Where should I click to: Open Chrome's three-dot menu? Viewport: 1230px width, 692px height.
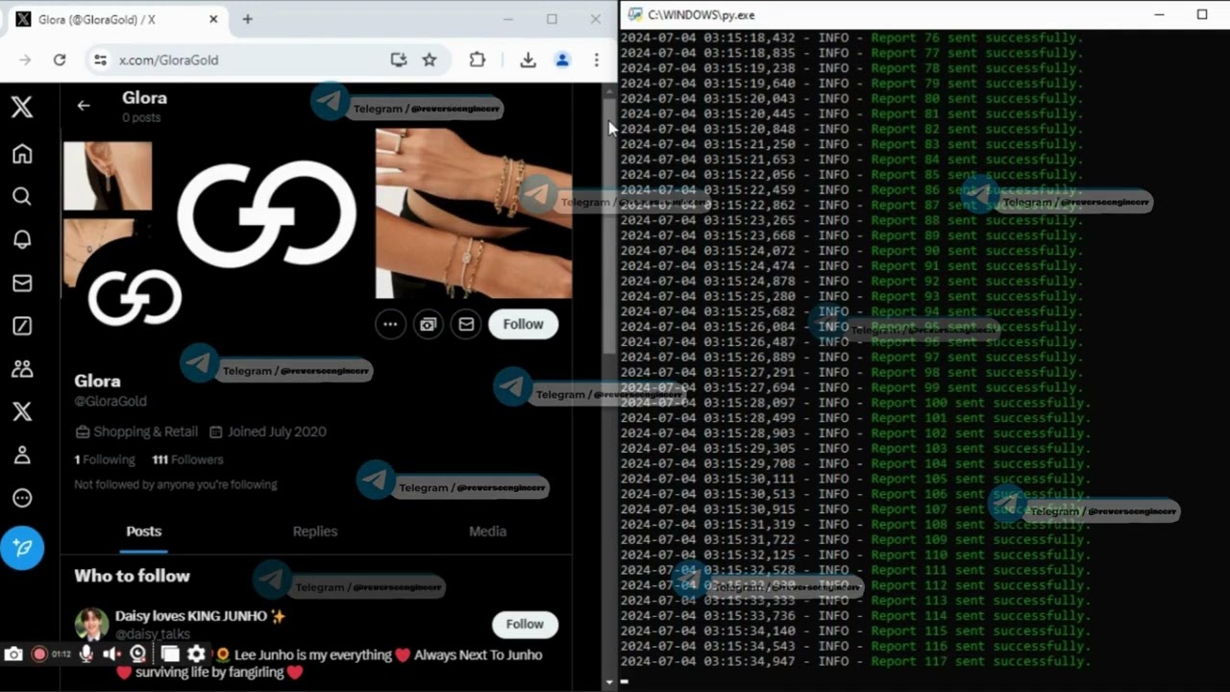pyautogui.click(x=597, y=60)
